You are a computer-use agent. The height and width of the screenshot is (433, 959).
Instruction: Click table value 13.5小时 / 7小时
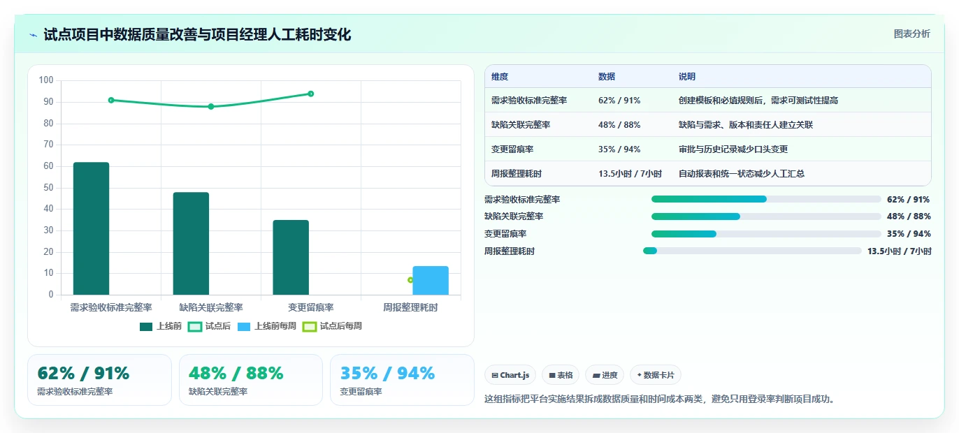pos(630,173)
